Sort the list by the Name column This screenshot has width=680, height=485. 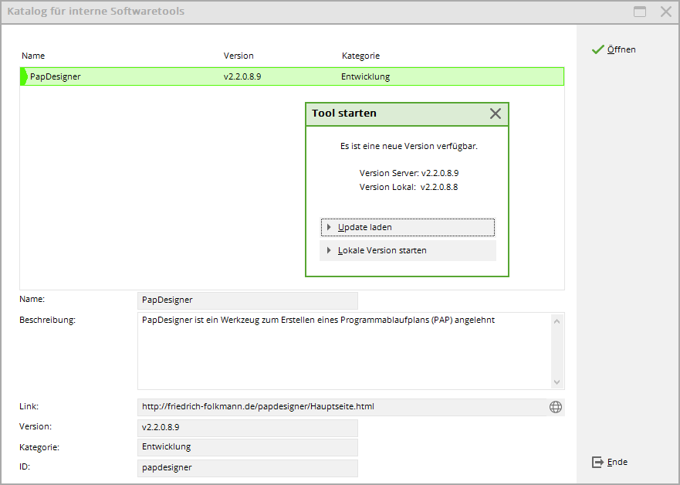pyautogui.click(x=33, y=56)
